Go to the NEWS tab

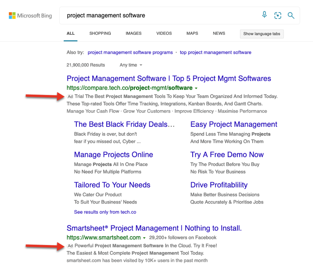click(x=219, y=33)
